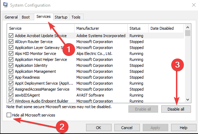
Task: Close the System Configuration window
Action: point(194,5)
